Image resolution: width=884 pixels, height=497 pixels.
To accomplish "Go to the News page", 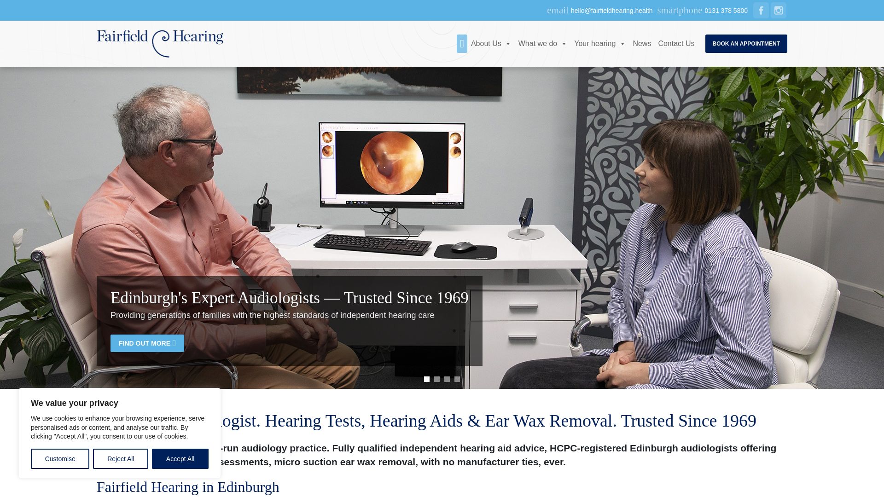I will coord(641,44).
